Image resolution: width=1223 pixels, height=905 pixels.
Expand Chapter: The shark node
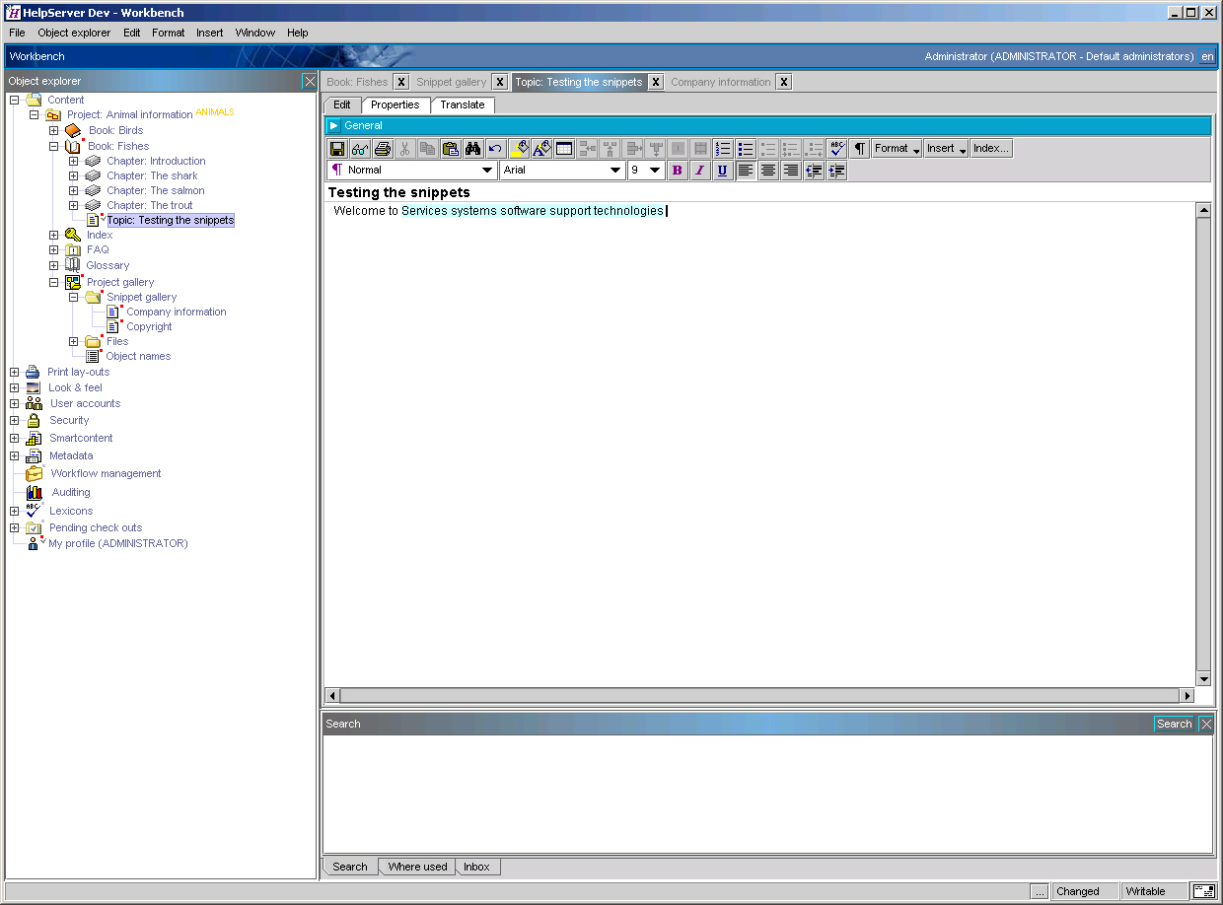coord(73,176)
